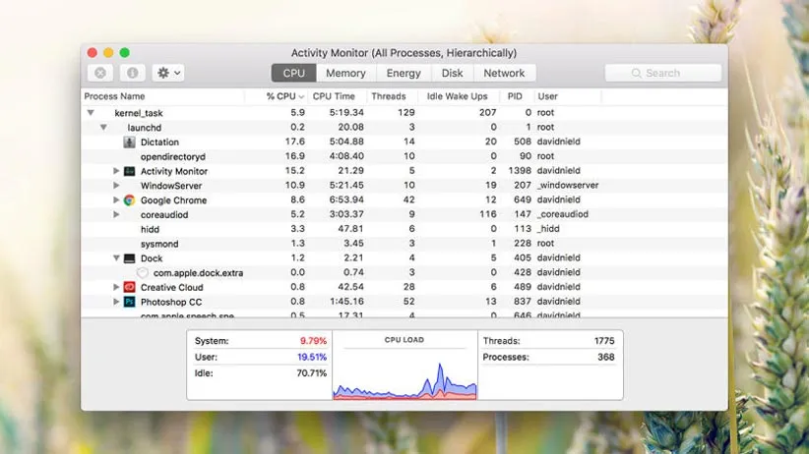Sort by User column header
809x454 pixels.
tap(567, 96)
